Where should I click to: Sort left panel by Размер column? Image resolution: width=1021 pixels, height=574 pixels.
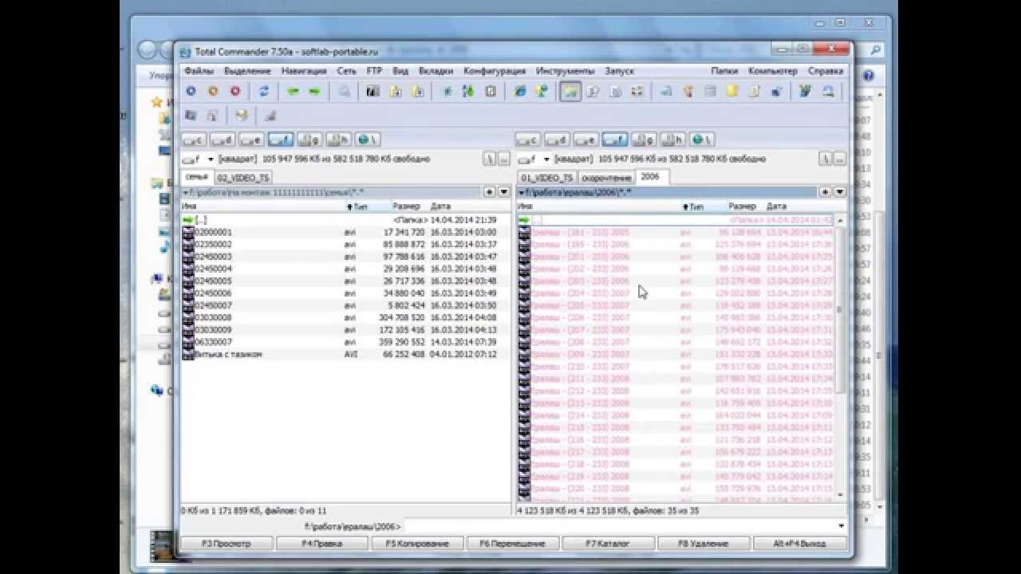406,206
